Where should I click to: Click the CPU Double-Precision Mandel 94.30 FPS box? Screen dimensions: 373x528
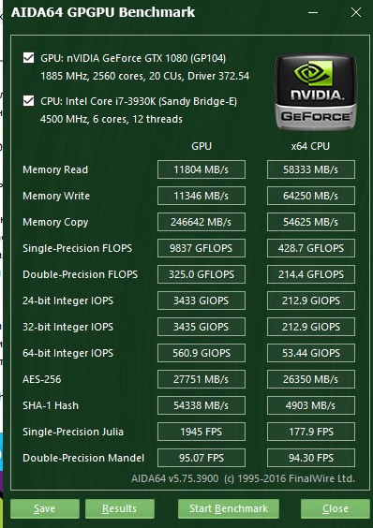[x=311, y=458]
